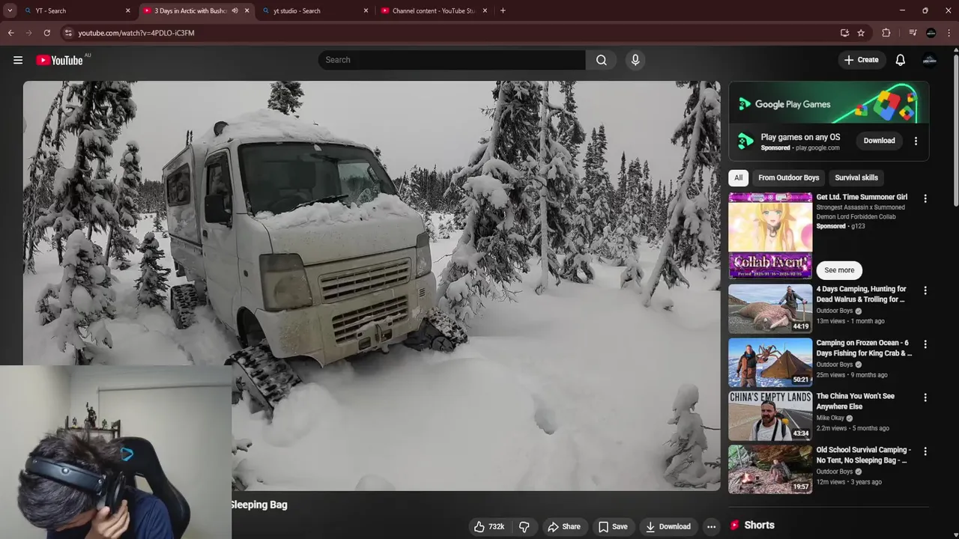Open options for Summoner Girl ad

pyautogui.click(x=925, y=198)
